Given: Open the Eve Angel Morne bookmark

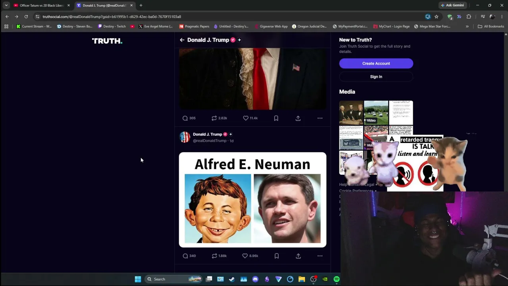Looking at the screenshot, I should click(x=155, y=27).
